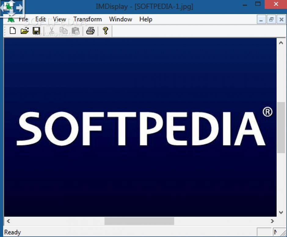Click the document wizard icon in the menu bar
Image resolution: width=287 pixels, height=237 pixels.
tap(11, 19)
